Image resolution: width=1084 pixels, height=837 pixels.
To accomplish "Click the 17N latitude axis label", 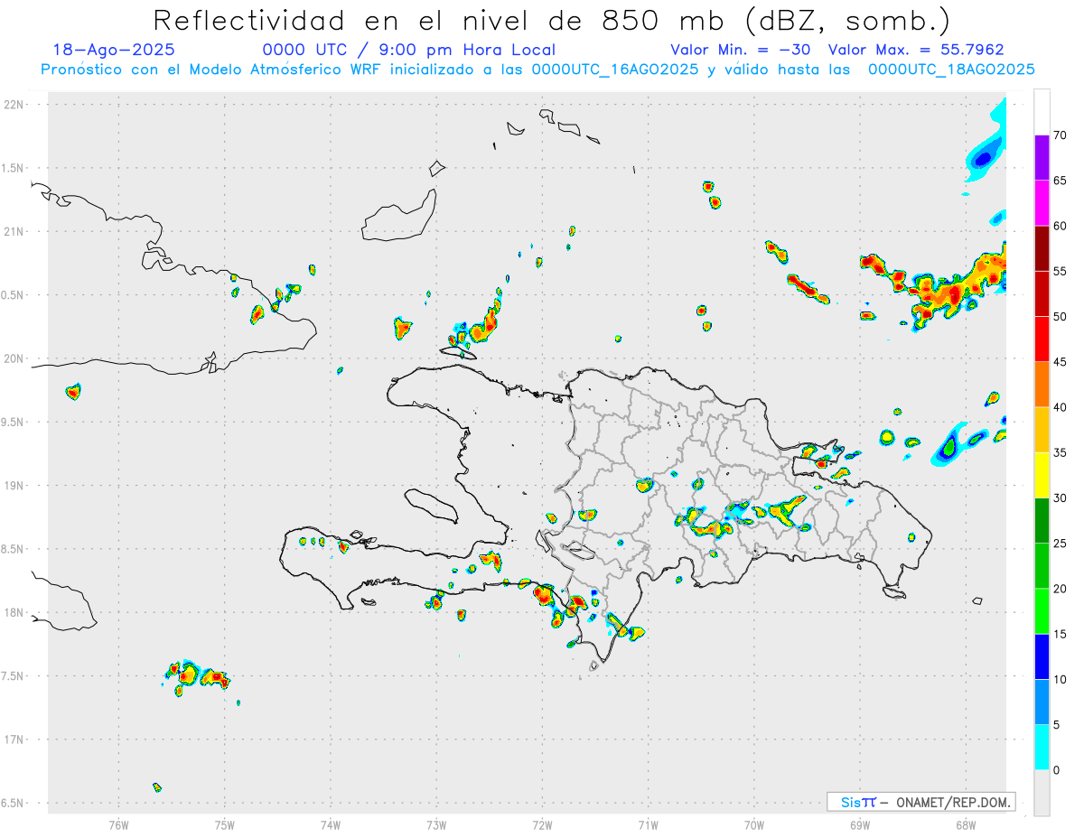I will click(x=15, y=739).
